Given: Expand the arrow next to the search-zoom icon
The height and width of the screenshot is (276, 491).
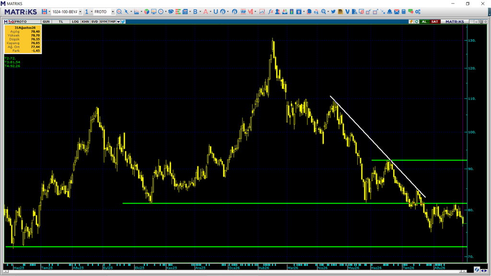Looking at the screenshot, I should [328, 11].
